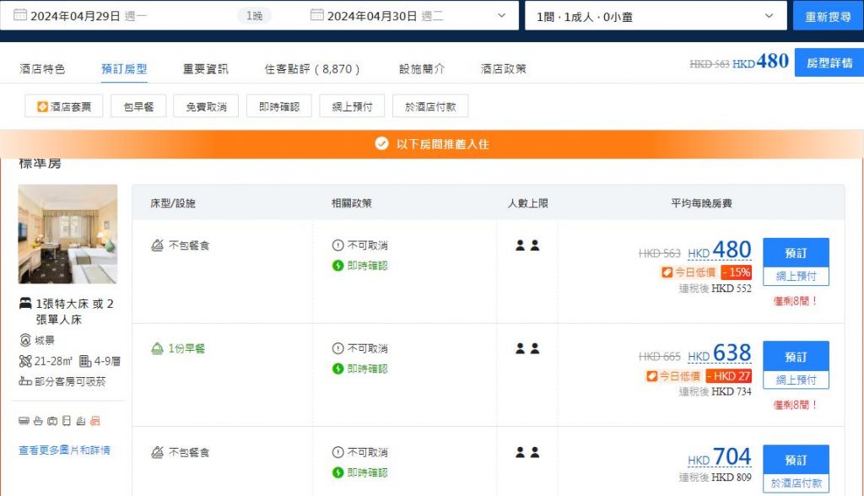The width and height of the screenshot is (864, 496).
Task: Open the 標準房 room photo thumbnail
Action: (67, 234)
